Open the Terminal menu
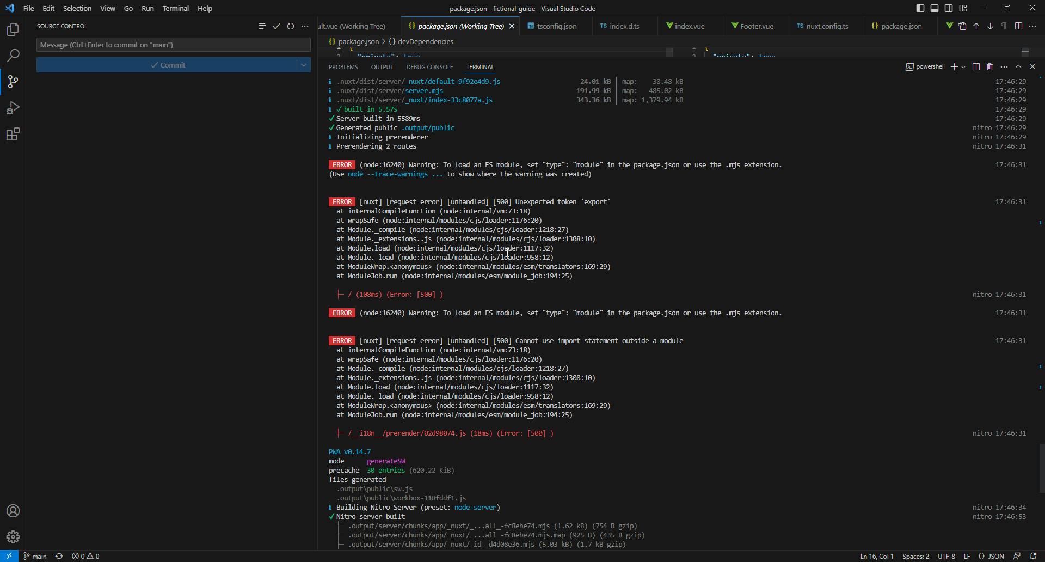 (x=175, y=8)
